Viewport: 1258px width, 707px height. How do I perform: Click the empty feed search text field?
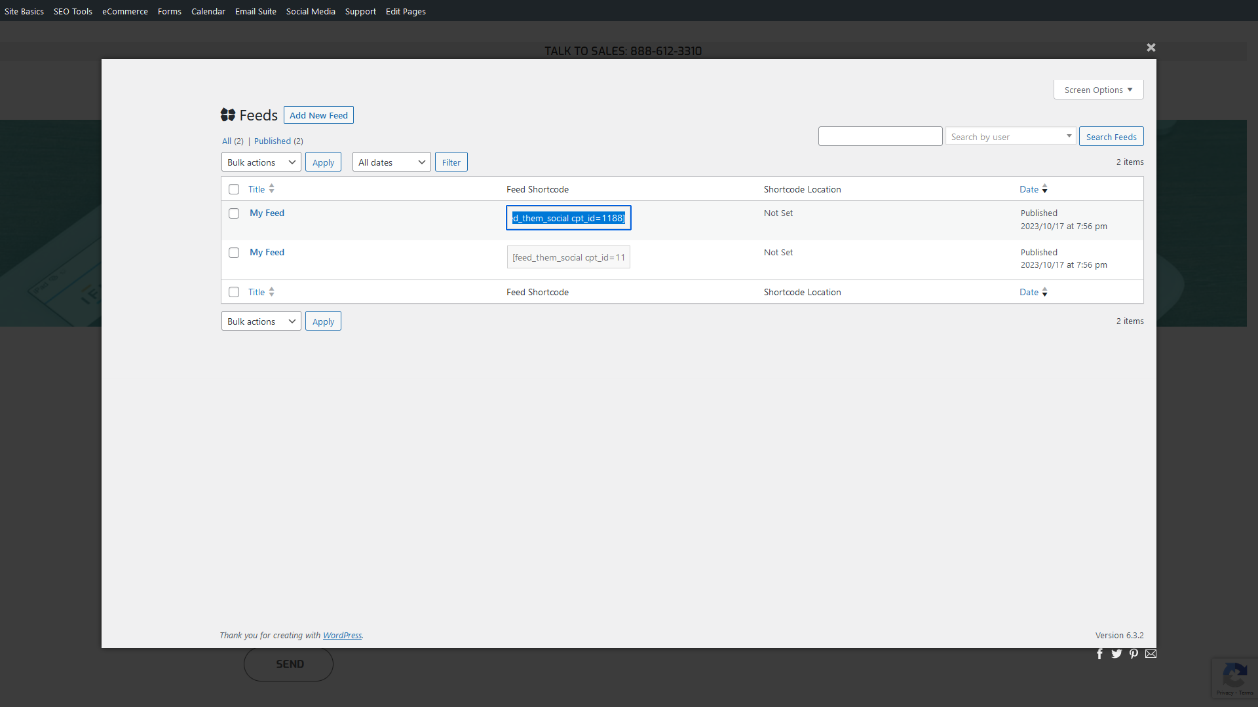pyautogui.click(x=880, y=136)
